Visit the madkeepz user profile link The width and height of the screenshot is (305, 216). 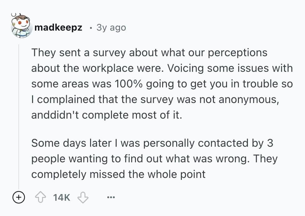click(x=58, y=27)
